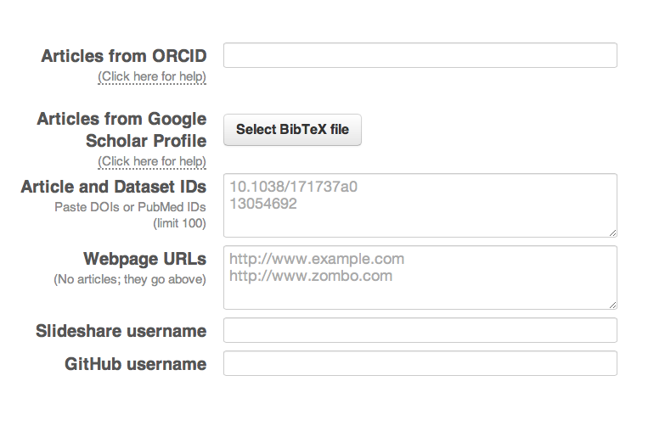Click the (limit 100) note text
Viewport: 665px width, 426px height.
point(179,224)
